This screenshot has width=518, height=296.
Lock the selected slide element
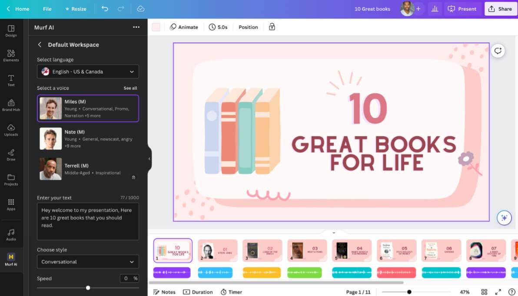(272, 27)
